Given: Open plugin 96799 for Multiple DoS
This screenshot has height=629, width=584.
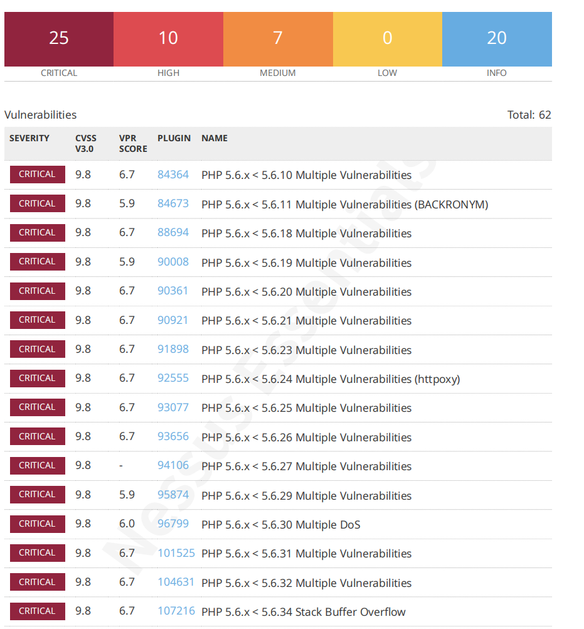Looking at the screenshot, I should (x=173, y=524).
